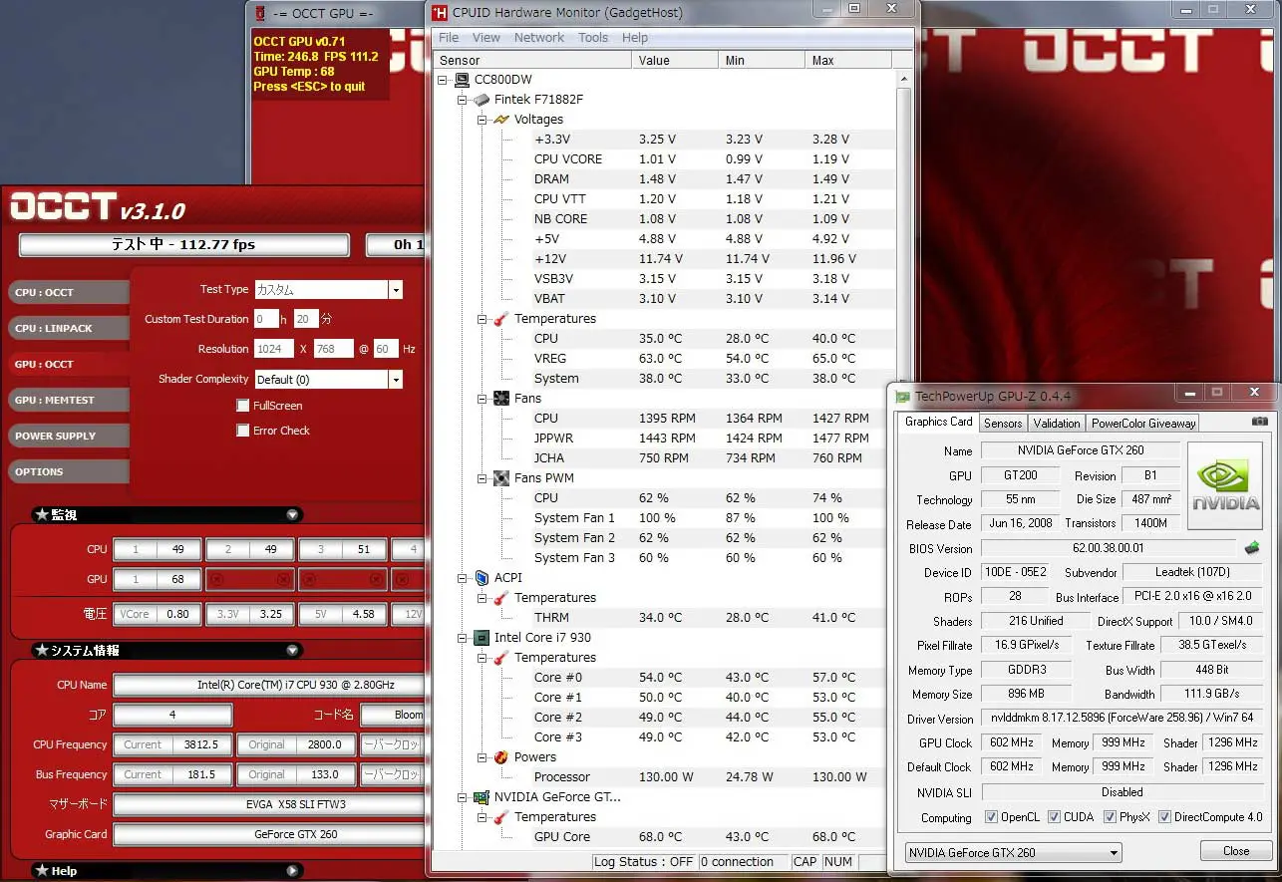This screenshot has height=882, width=1282.
Task: Collapse the 監視 section in OCCT
Action: (x=292, y=515)
